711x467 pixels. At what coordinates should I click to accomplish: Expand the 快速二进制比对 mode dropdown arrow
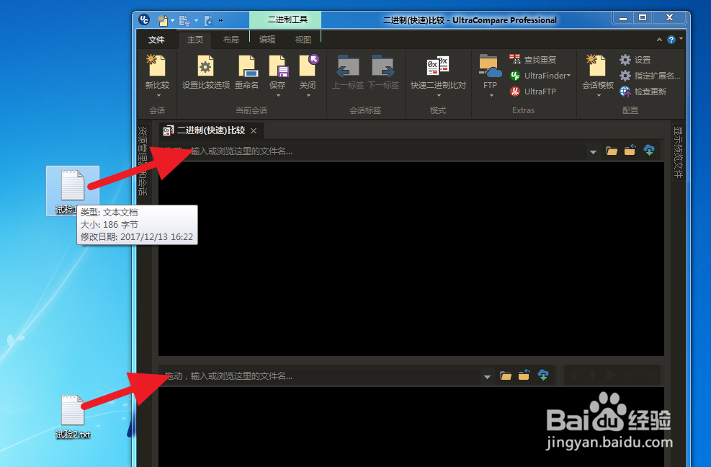(x=439, y=96)
